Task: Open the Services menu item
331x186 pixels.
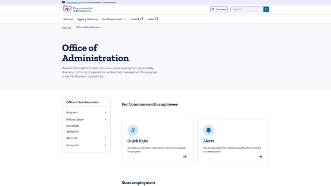Action: [x=69, y=19]
